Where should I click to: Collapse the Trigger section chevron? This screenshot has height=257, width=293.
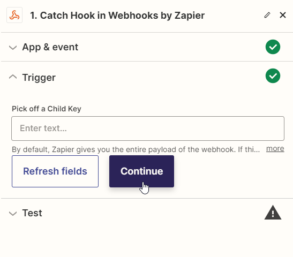coord(13,77)
